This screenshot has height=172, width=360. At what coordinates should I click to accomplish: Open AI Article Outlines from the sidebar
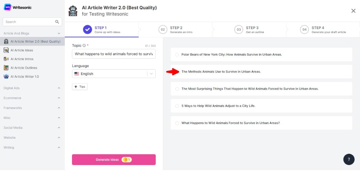coord(24,68)
